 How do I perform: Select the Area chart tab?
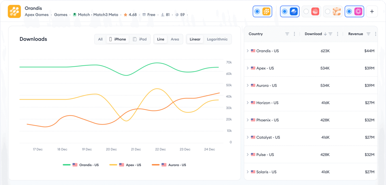[175, 39]
